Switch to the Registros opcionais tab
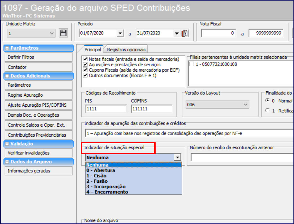294x224 pixels. tap(126, 49)
